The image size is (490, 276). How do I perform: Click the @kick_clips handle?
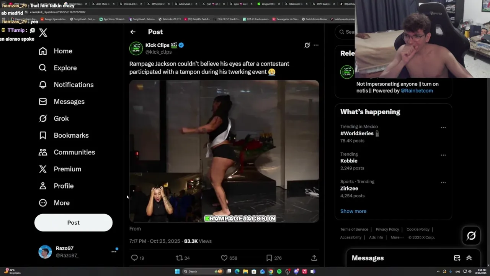tap(158, 52)
